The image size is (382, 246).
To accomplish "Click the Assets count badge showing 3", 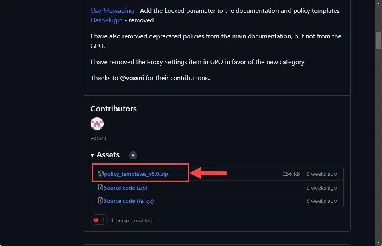I will click(x=133, y=155).
